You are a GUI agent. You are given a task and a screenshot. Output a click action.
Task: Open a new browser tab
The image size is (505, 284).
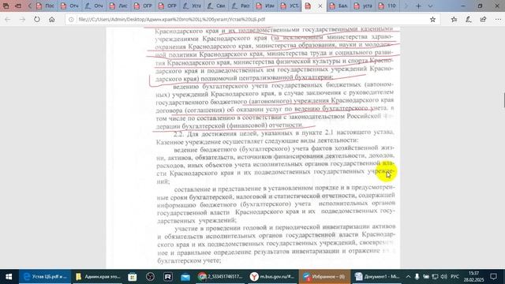(x=418, y=6)
